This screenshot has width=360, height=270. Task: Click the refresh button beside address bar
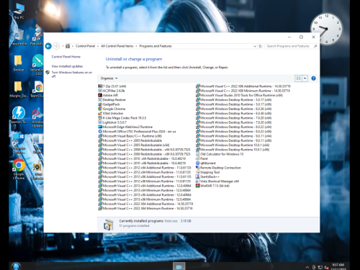click(260, 46)
